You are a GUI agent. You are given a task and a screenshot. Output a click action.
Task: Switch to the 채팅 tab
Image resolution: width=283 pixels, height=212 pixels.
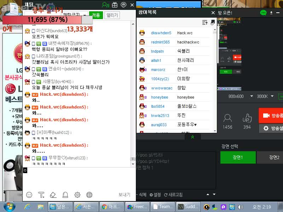29,4
